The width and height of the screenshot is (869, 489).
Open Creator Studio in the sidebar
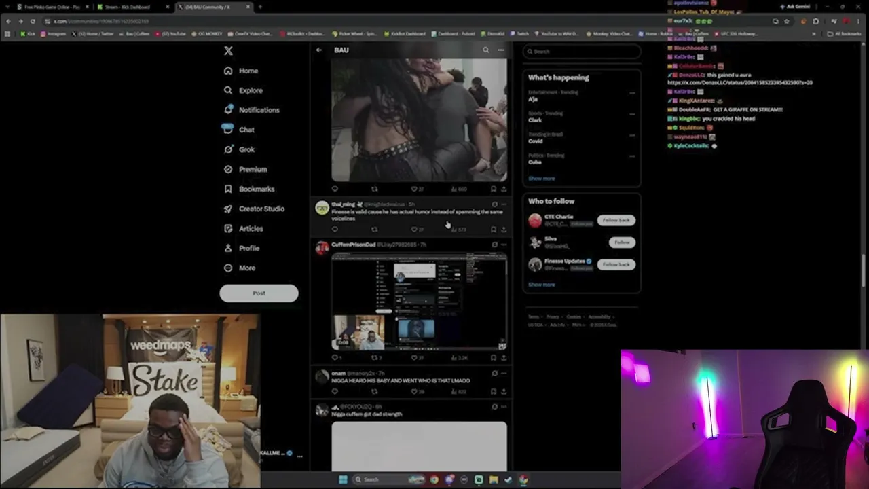[x=254, y=209]
